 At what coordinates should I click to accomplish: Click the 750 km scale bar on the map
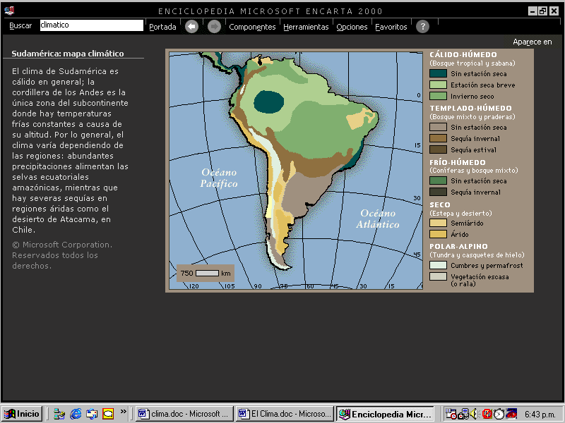[x=205, y=274]
